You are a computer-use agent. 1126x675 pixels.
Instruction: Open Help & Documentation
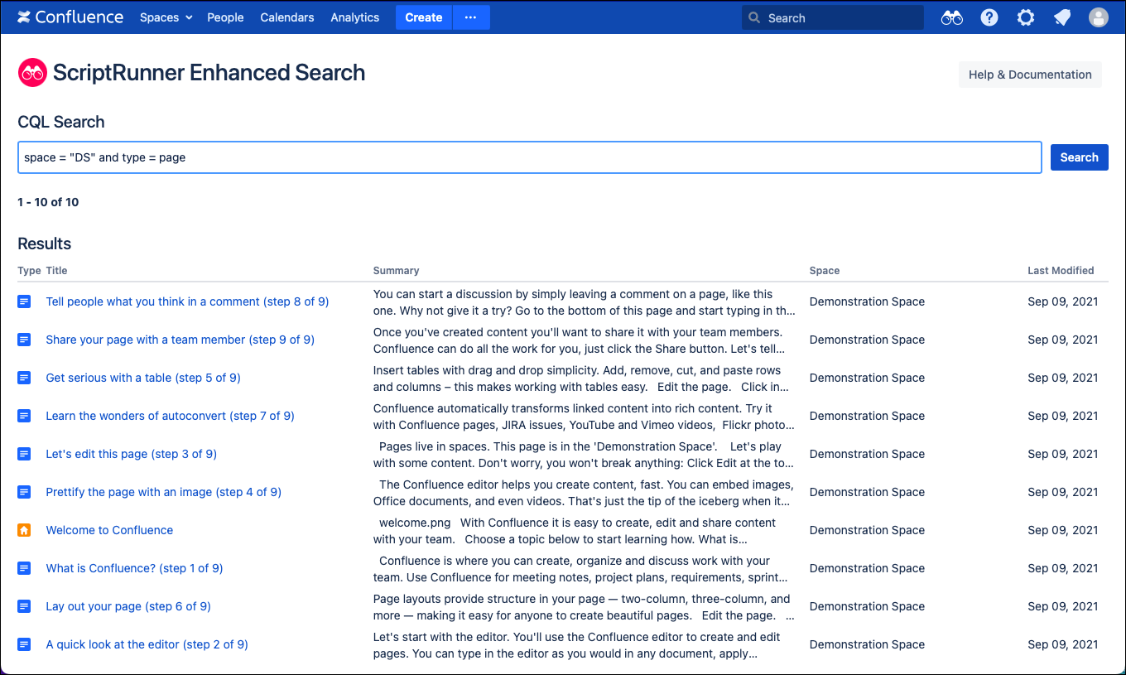coord(1030,75)
